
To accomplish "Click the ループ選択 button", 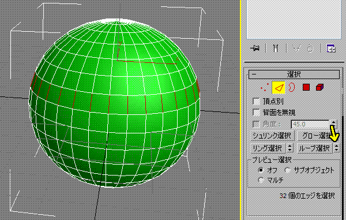I will tap(315, 148).
